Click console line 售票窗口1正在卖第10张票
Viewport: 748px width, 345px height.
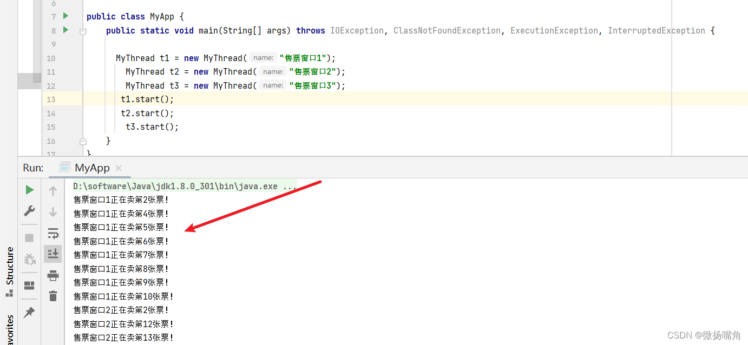[x=123, y=296]
